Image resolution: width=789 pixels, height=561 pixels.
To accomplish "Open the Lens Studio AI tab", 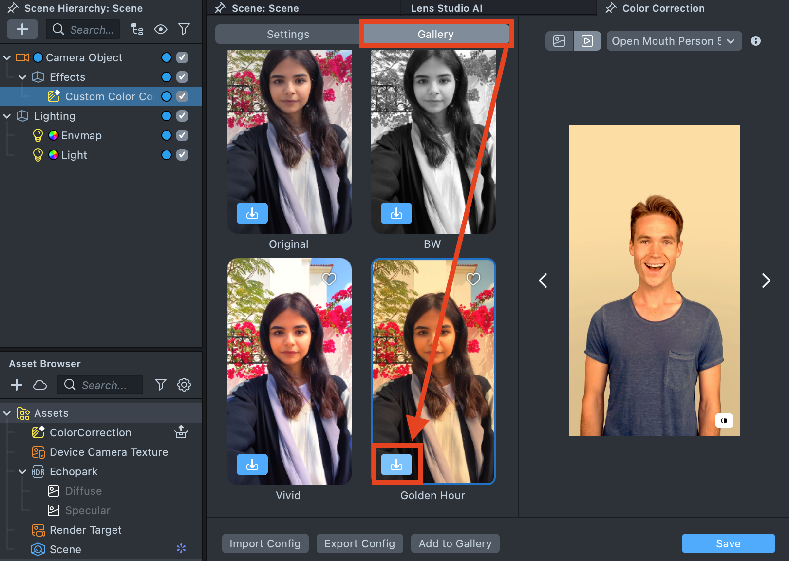I will [447, 8].
